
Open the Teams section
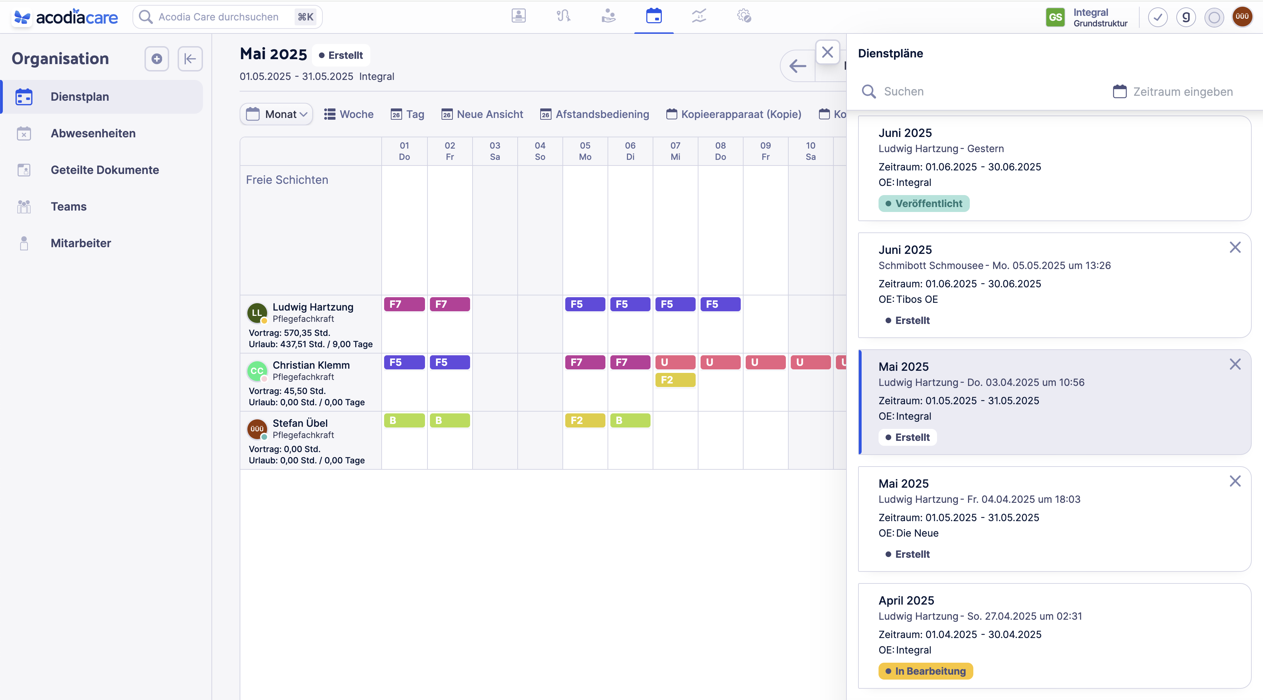point(69,206)
